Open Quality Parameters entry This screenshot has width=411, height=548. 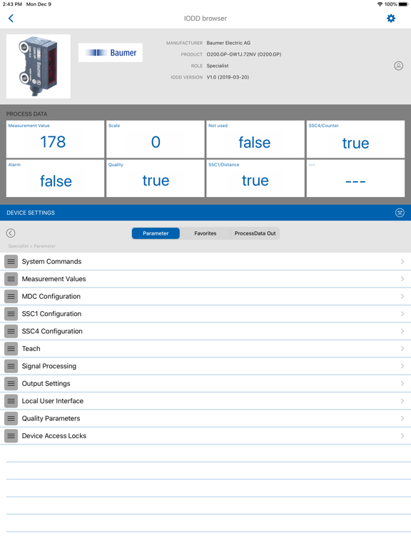pos(205,419)
